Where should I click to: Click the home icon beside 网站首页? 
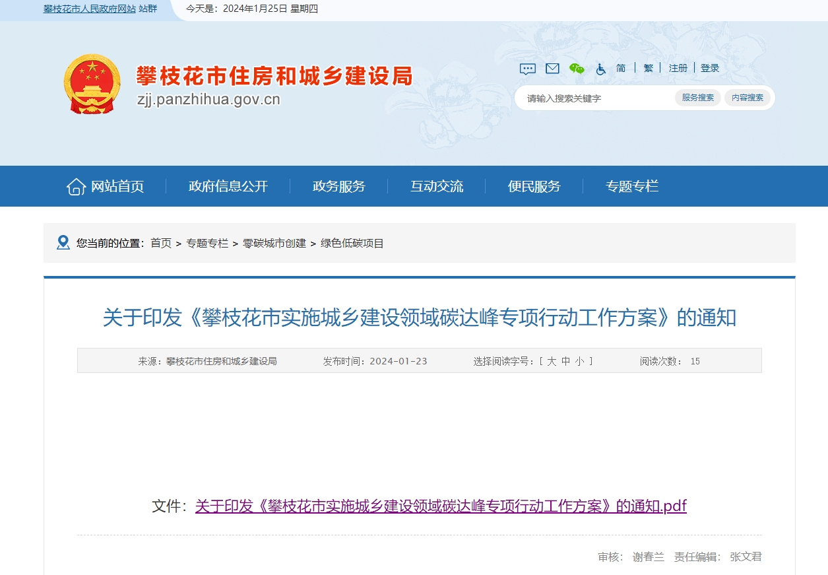(75, 186)
